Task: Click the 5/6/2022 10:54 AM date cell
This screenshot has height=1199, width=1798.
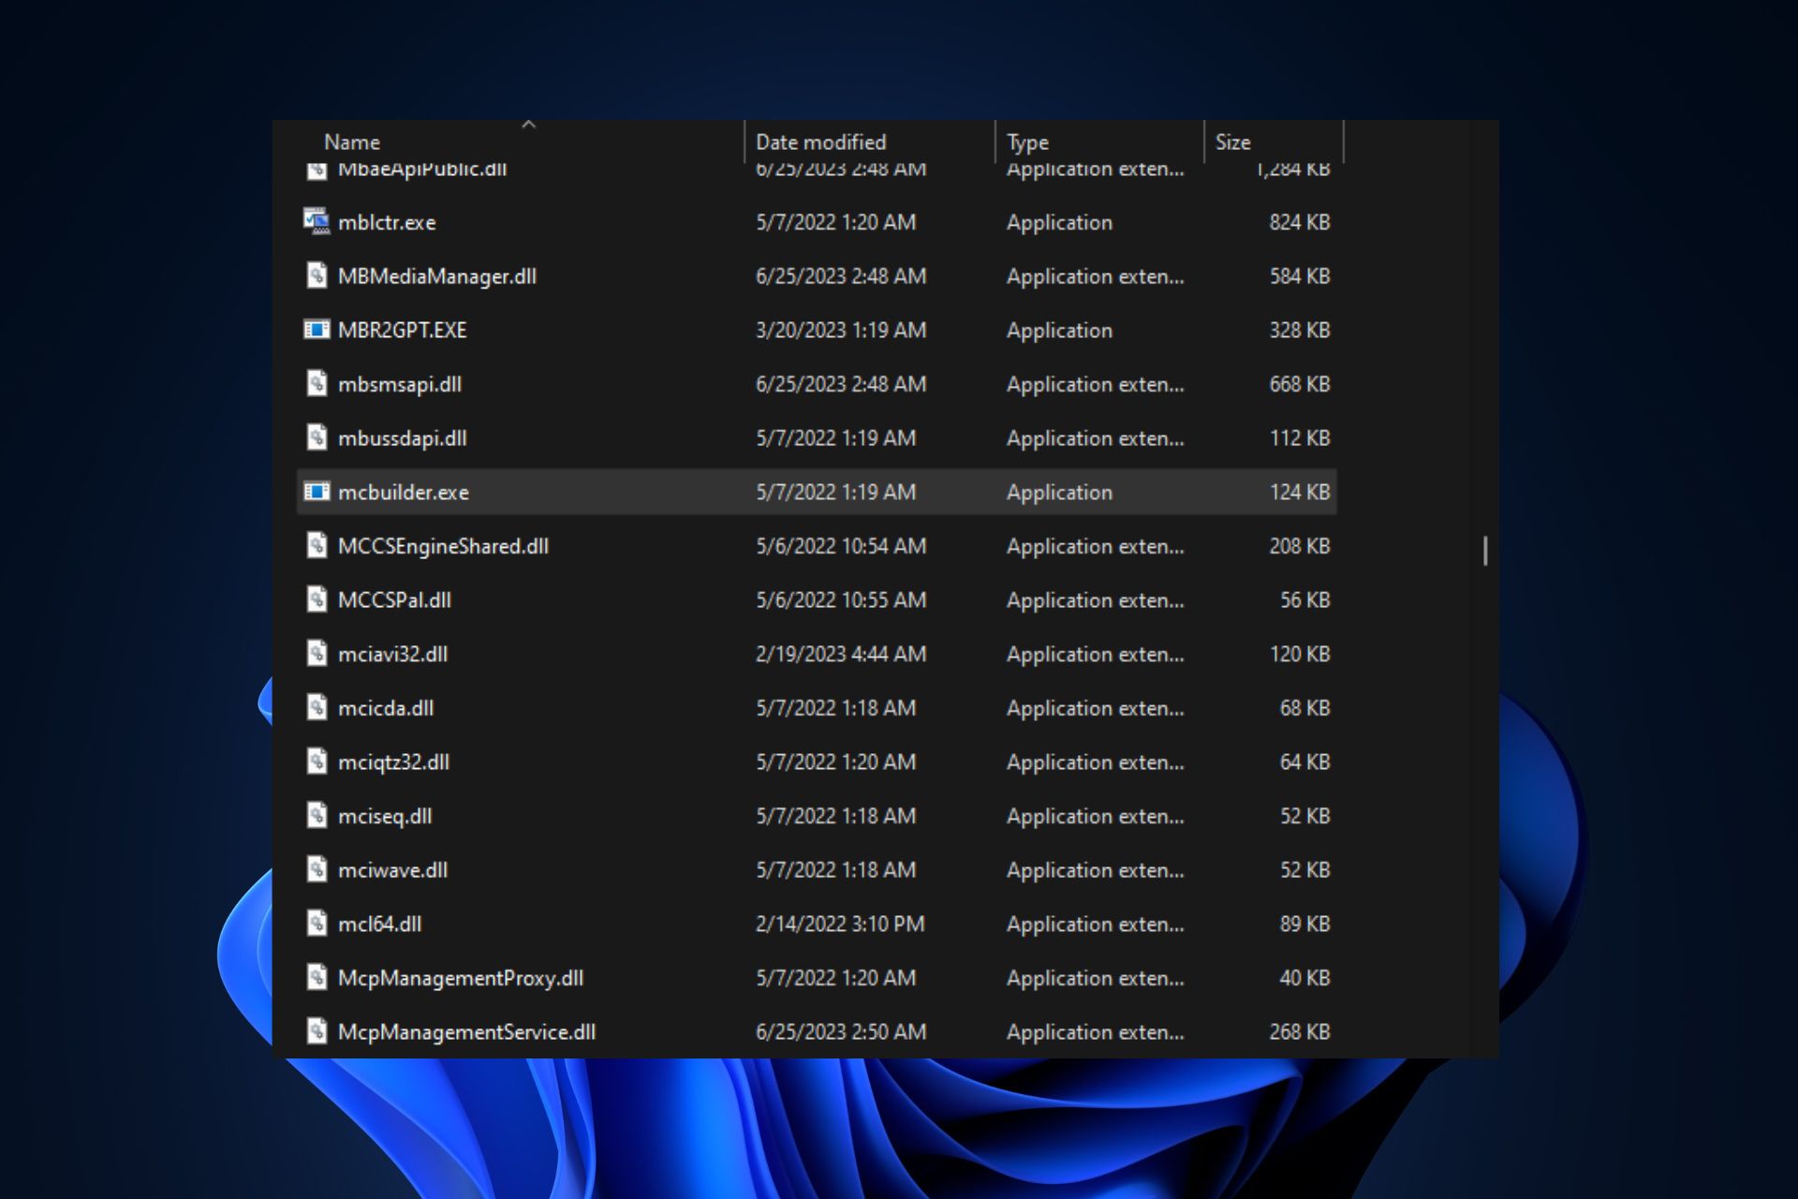Action: tap(841, 546)
